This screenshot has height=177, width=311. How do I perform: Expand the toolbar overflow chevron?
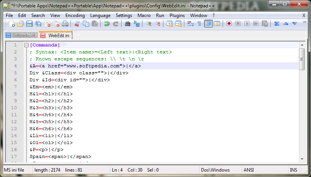[x=305, y=22]
